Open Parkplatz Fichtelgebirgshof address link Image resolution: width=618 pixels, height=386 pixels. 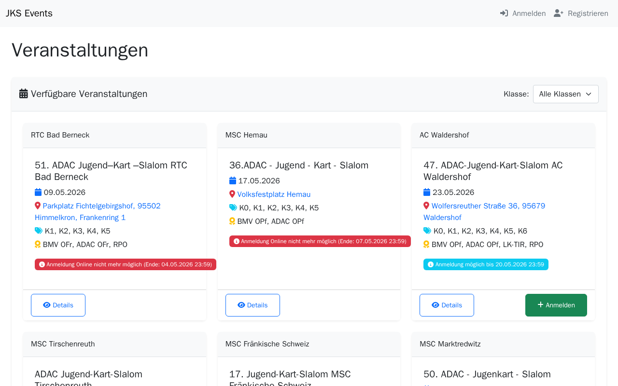click(x=98, y=211)
